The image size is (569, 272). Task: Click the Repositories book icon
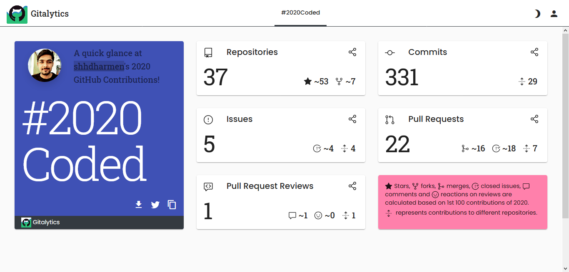tap(208, 53)
